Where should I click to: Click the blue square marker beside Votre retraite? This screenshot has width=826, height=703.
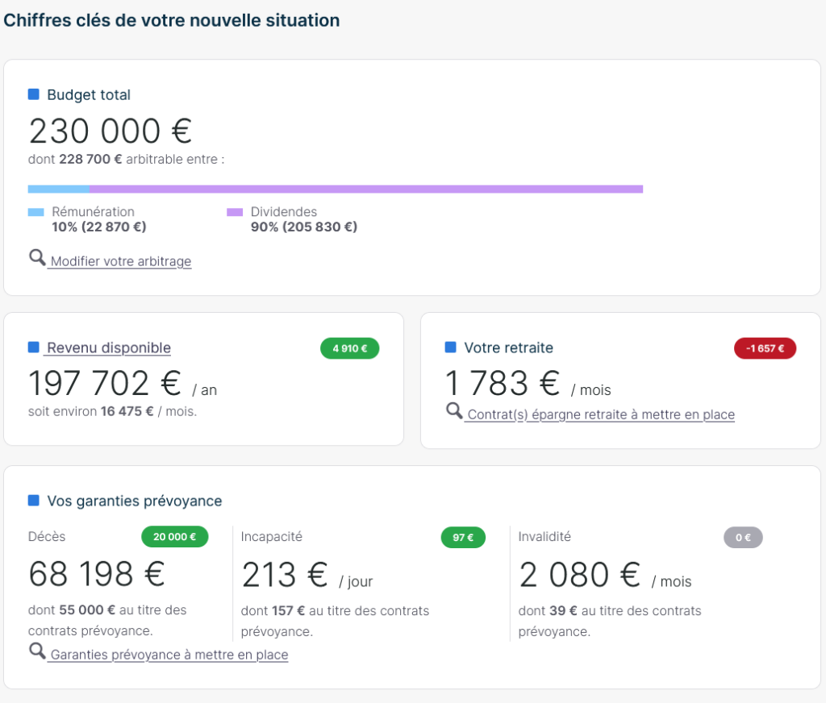point(451,347)
